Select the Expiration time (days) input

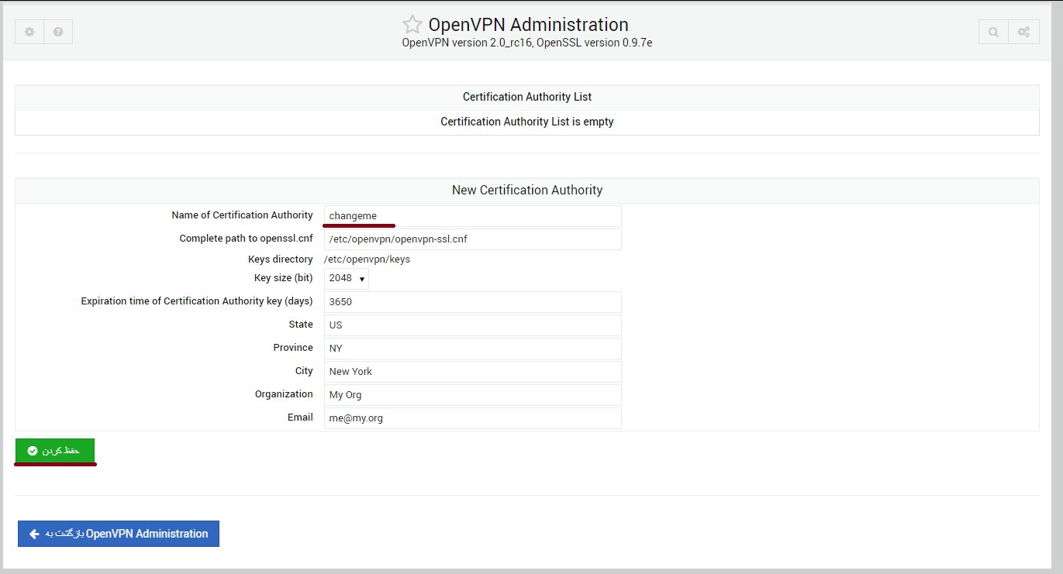point(472,302)
